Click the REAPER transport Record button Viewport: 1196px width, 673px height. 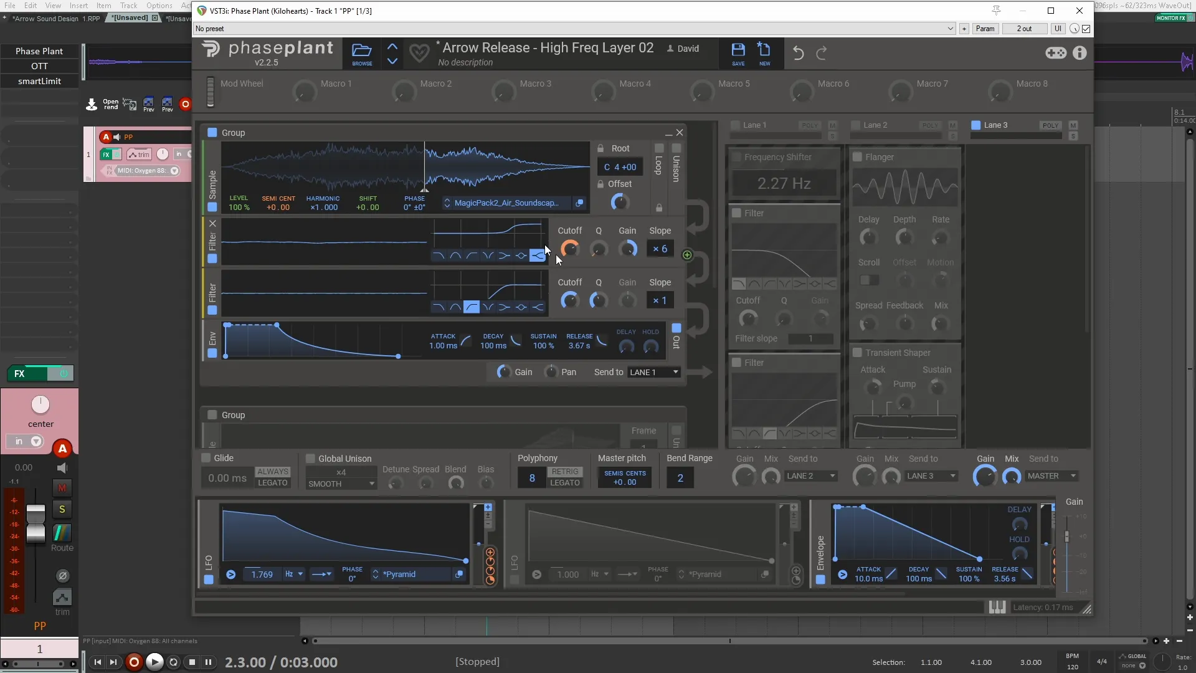tap(134, 662)
